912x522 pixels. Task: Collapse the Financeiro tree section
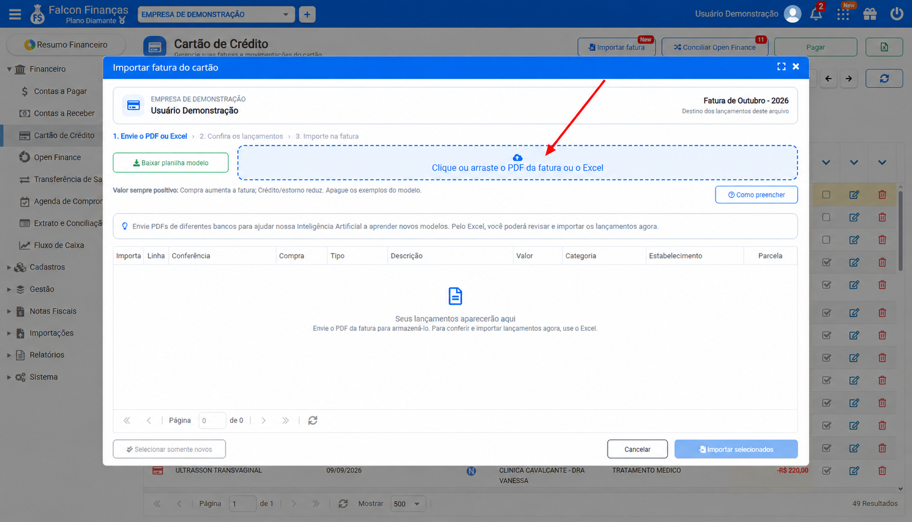coord(9,69)
